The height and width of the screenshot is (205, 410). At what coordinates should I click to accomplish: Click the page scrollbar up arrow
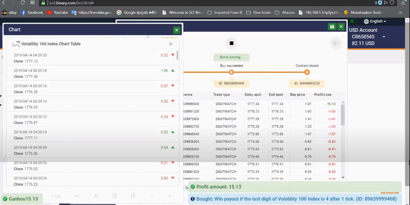(x=408, y=20)
